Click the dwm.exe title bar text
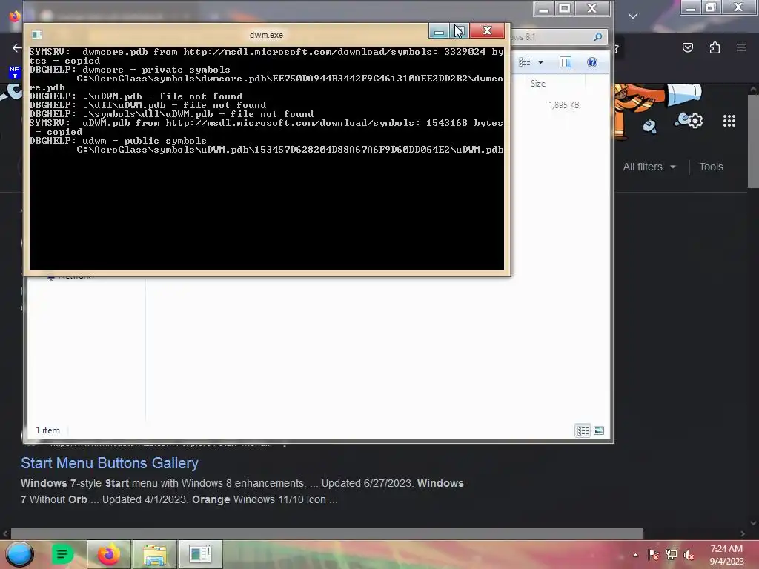This screenshot has height=569, width=759. [266, 35]
